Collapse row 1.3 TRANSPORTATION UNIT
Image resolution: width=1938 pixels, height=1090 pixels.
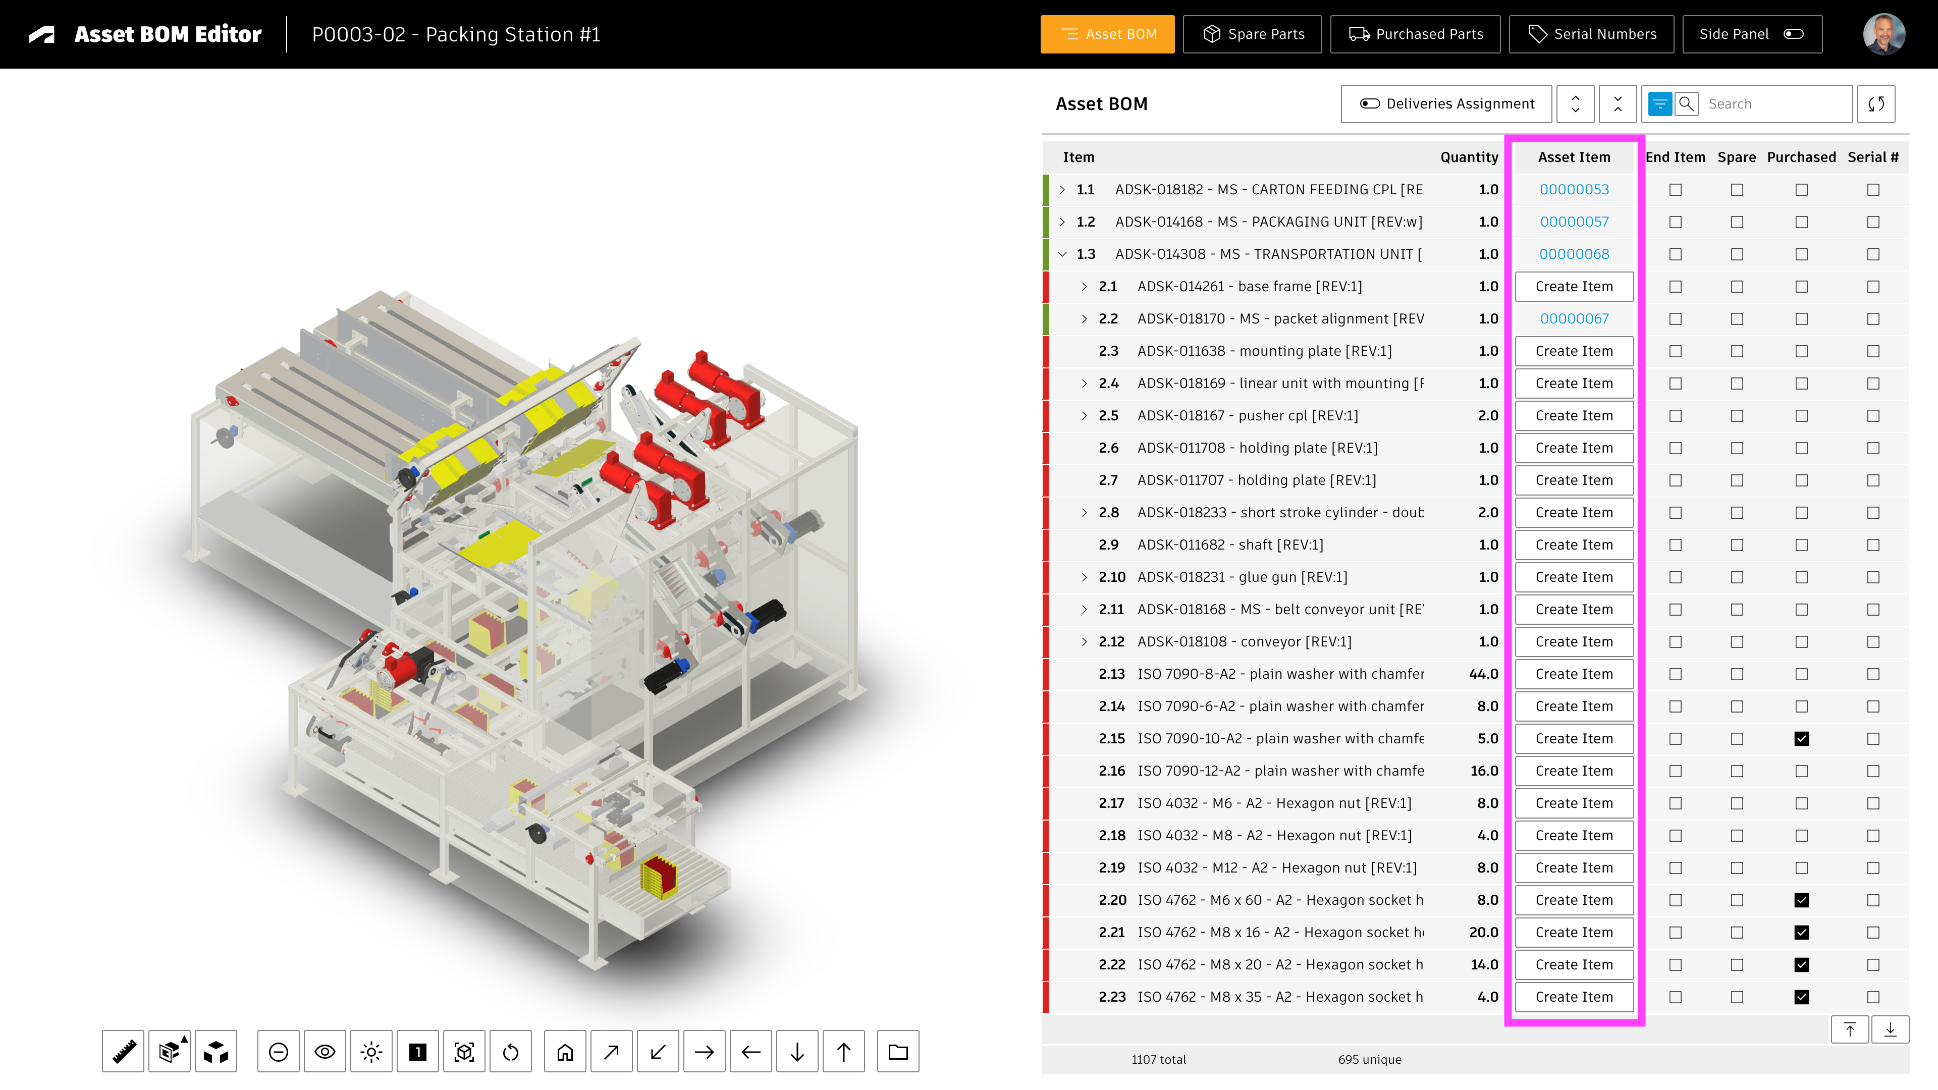tap(1061, 254)
